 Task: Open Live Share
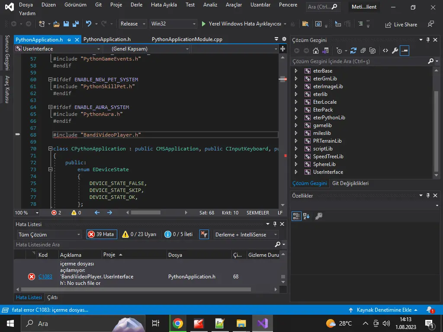coord(401,25)
